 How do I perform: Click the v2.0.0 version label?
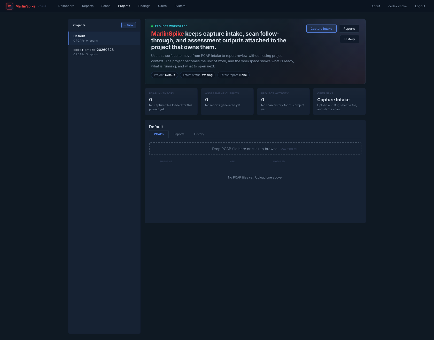coord(42,6)
